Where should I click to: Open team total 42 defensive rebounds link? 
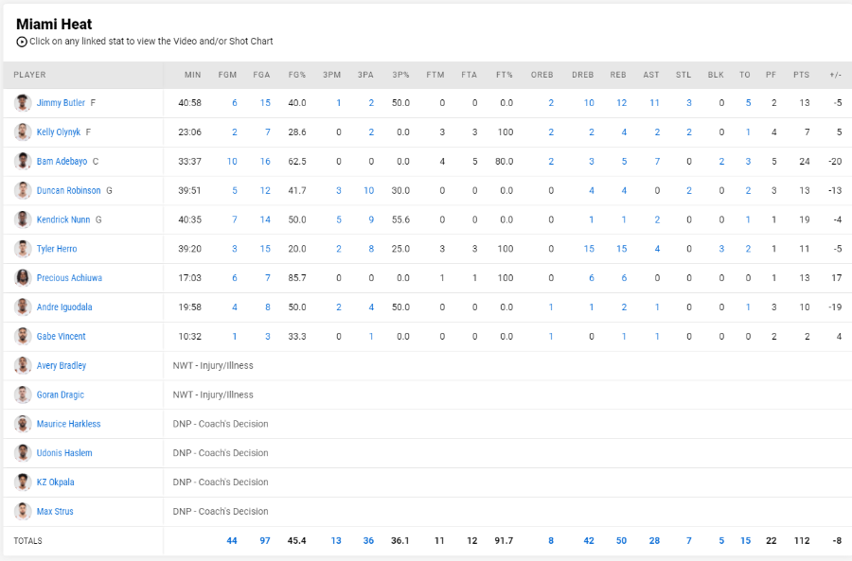[589, 541]
